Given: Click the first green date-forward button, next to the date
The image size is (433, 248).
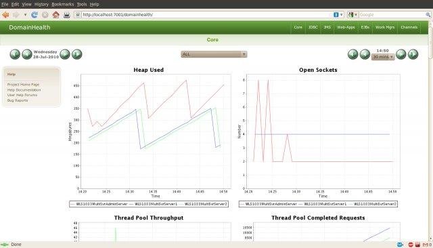Looking at the screenshot, I should pos(65,54).
